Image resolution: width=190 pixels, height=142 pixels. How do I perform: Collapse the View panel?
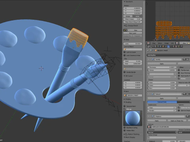click(124, 39)
